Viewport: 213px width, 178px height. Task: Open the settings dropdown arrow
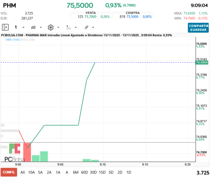pyautogui.click(x=58, y=28)
